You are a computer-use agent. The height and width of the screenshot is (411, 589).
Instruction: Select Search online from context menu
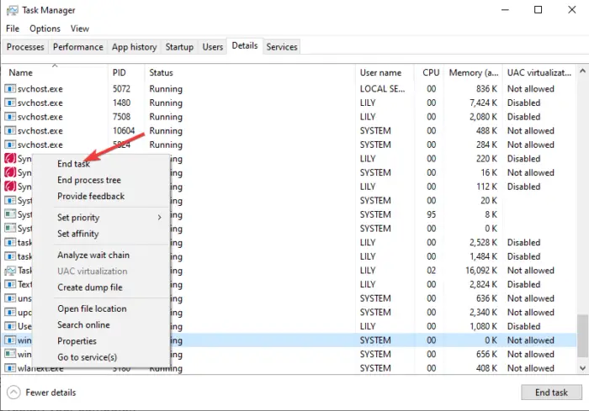[x=83, y=324]
